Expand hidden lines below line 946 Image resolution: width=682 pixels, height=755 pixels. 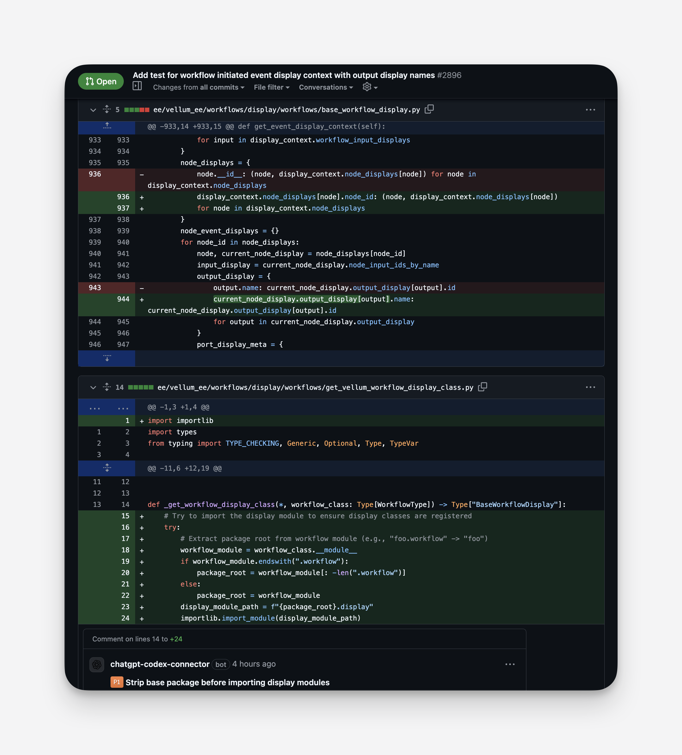(x=107, y=358)
